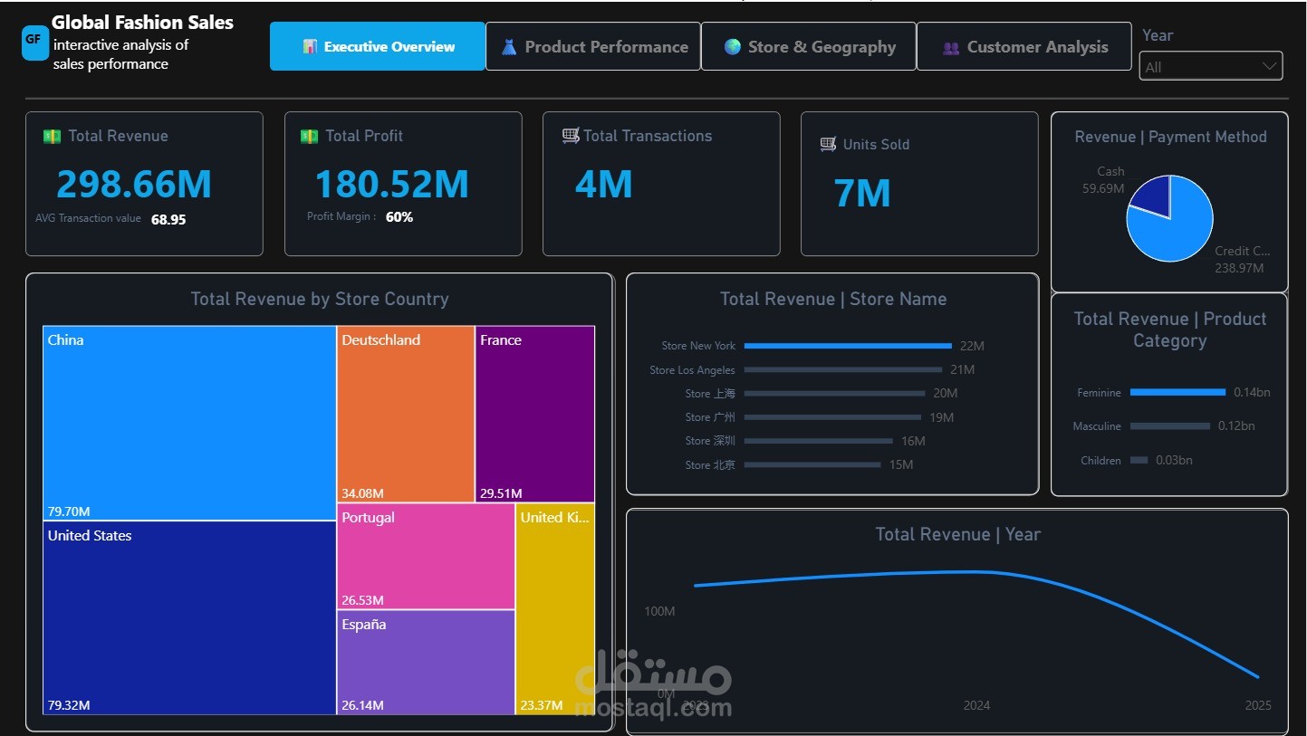1307x736 pixels.
Task: Click the GF logo icon
Action: (x=34, y=42)
